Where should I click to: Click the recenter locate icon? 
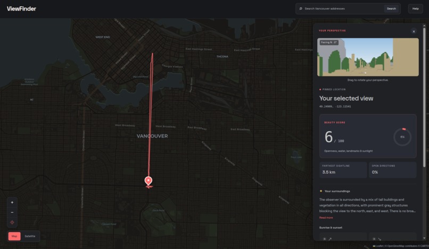pyautogui.click(x=12, y=222)
